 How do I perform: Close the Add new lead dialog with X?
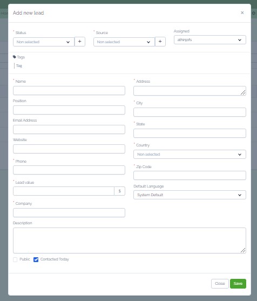point(242,12)
